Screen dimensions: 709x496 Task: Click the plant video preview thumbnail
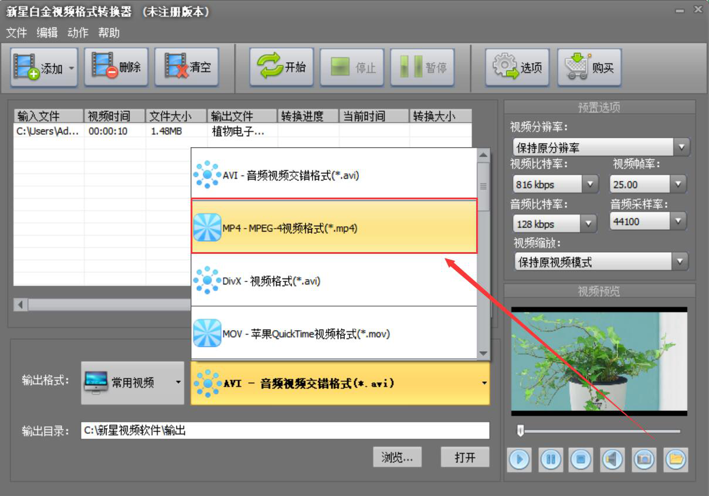pyautogui.click(x=599, y=361)
